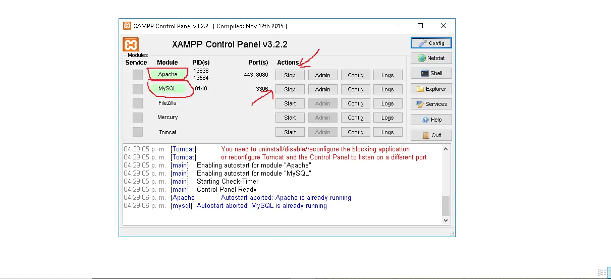View FileZilla Logs
Screen dimensions: 611x279
pyautogui.click(x=388, y=103)
